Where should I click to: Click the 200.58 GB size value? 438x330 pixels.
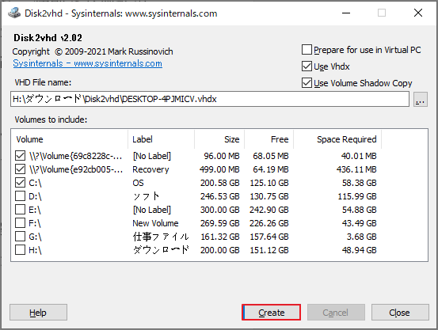220,183
